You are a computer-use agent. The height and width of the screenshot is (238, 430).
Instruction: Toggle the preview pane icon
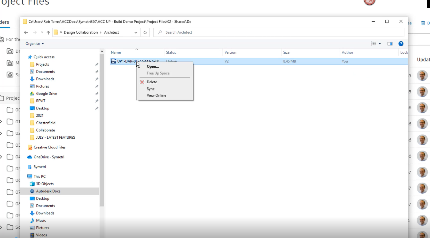point(390,44)
